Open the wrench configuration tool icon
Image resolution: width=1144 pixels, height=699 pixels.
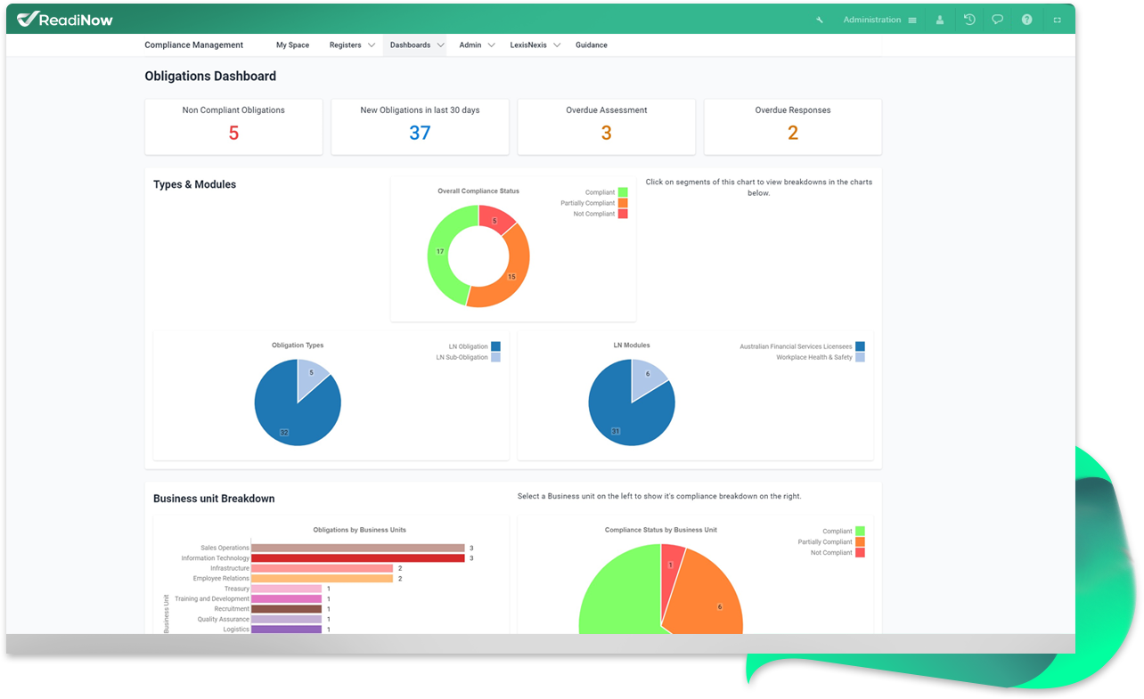point(820,20)
